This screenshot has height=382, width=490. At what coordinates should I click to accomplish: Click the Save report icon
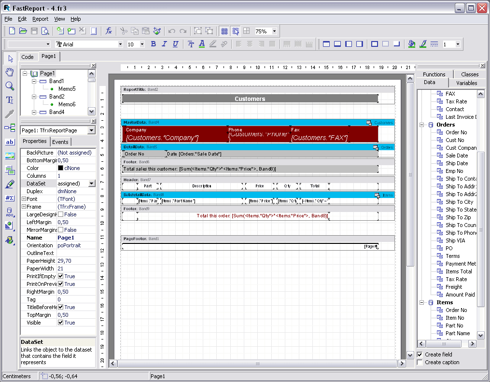click(x=34, y=31)
